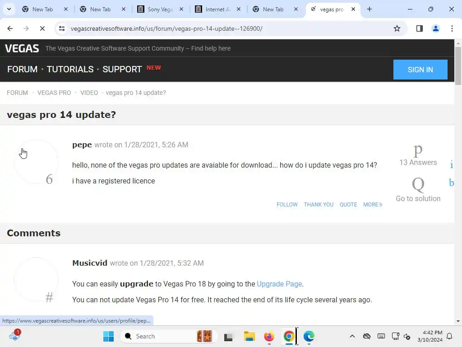Open Firefox from the taskbar

click(x=269, y=336)
